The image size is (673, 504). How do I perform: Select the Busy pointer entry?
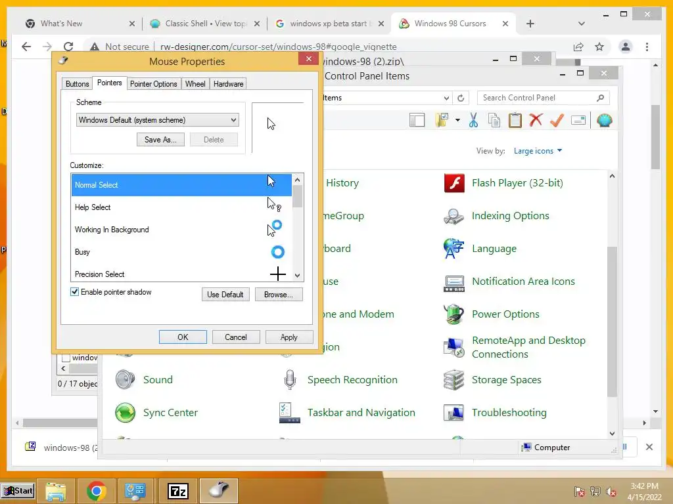pyautogui.click(x=181, y=252)
